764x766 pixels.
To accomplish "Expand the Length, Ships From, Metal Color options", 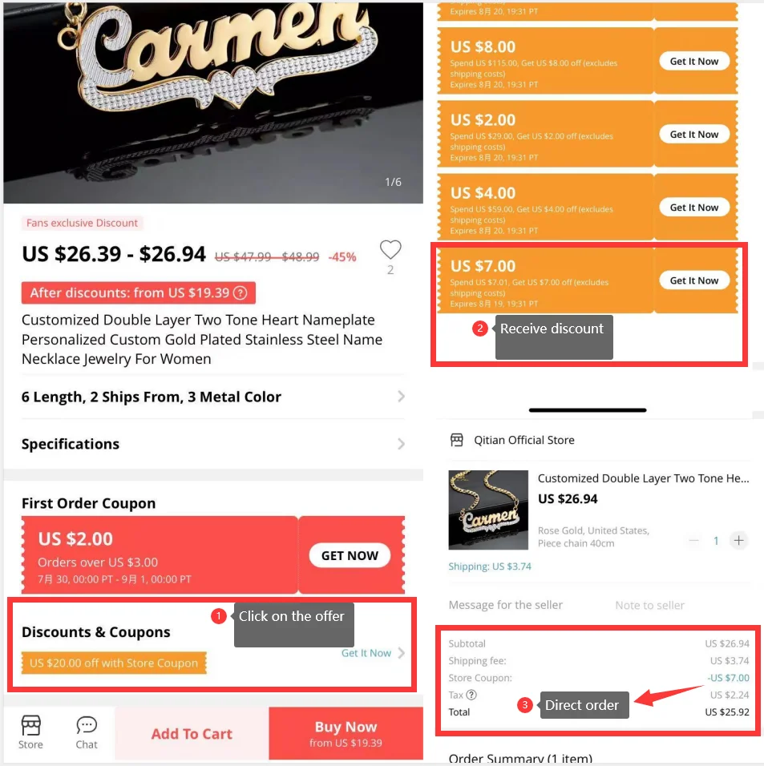I will (x=401, y=397).
